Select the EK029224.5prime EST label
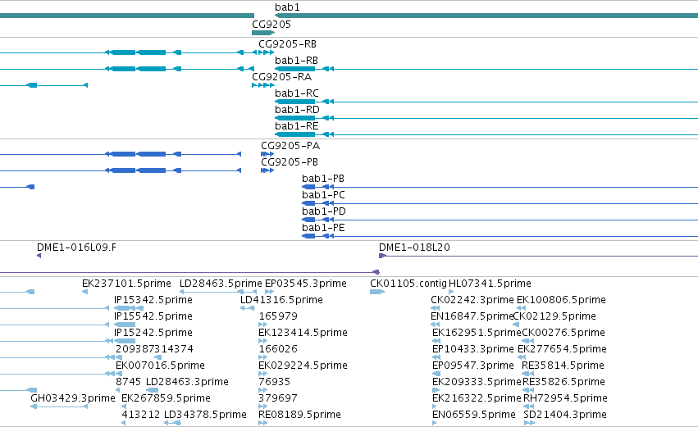This screenshot has width=698, height=427. tap(303, 366)
